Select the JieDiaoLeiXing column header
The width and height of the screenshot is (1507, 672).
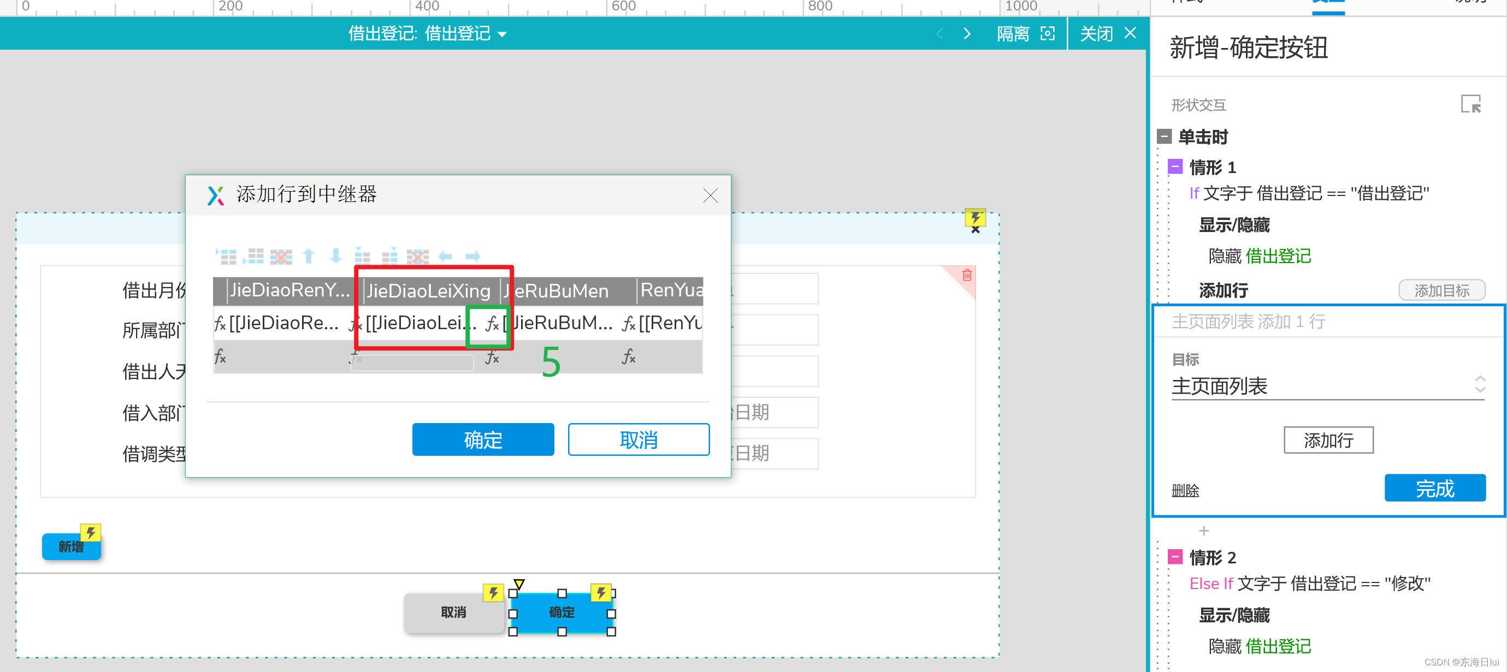point(428,290)
